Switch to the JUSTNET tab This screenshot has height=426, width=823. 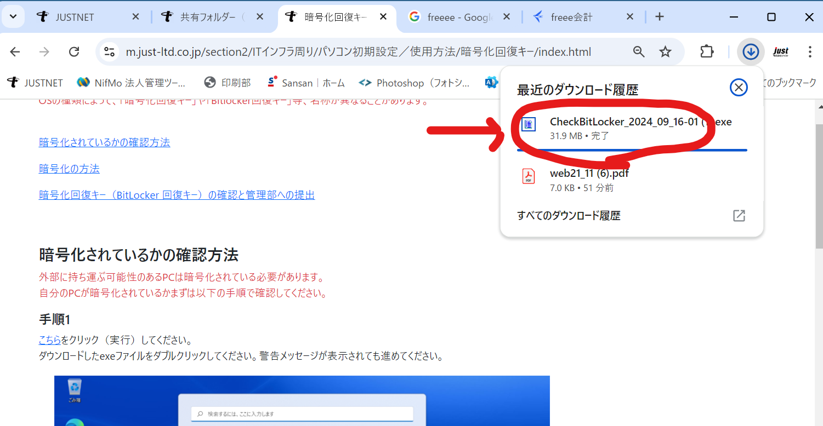point(88,17)
